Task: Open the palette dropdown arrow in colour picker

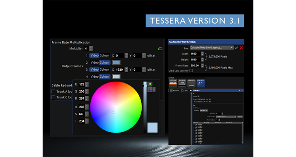Action: click(x=154, y=89)
